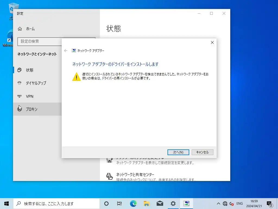Click the Settings gear icon on the taskbar
This screenshot has width=278, height=209.
[173, 204]
